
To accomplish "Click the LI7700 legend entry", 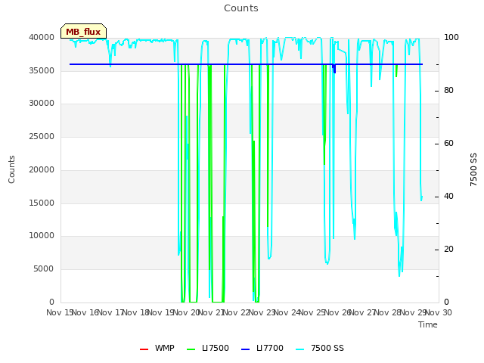I will point(262,348).
